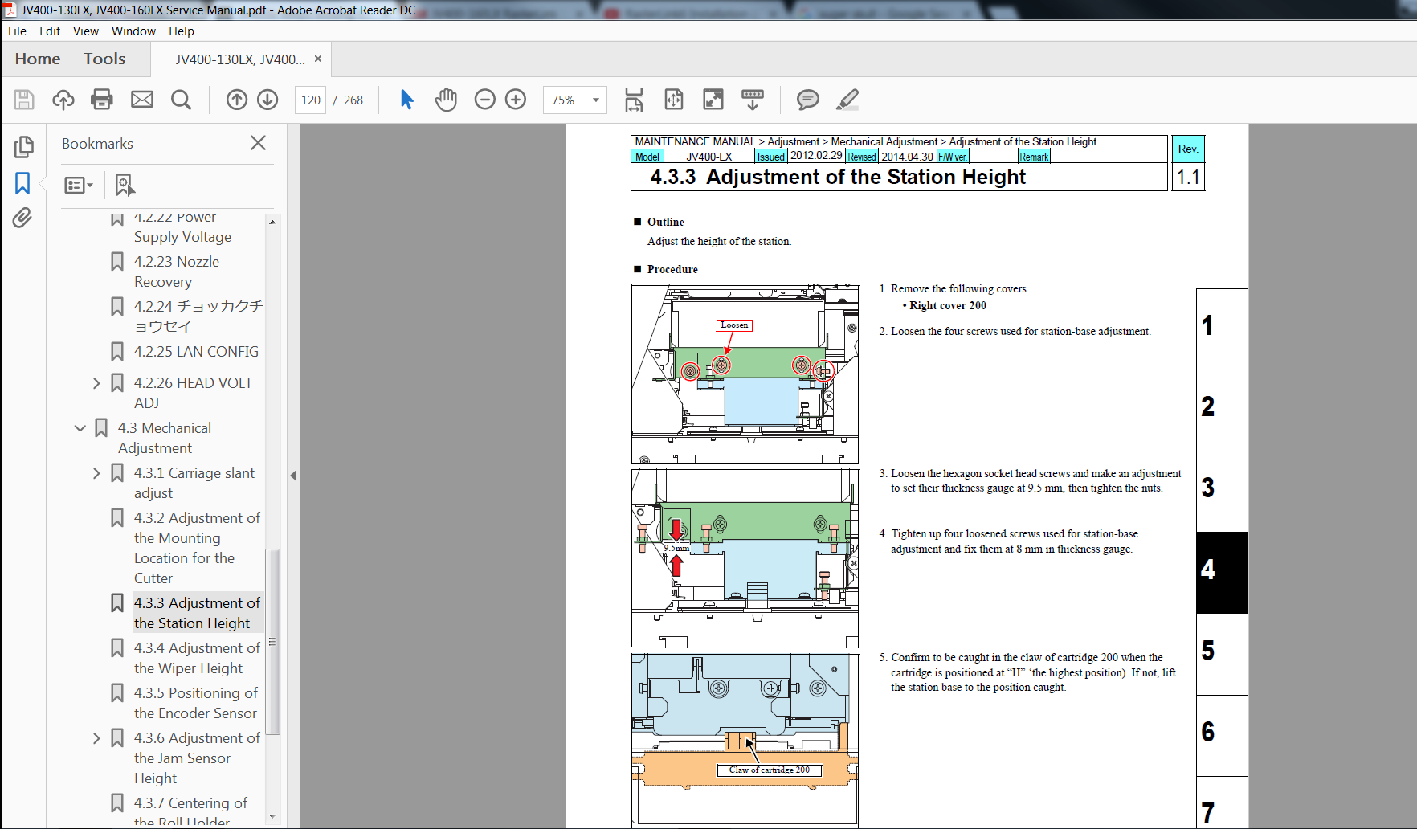This screenshot has height=829, width=1417.
Task: Send file by email envelope icon
Action: (142, 100)
